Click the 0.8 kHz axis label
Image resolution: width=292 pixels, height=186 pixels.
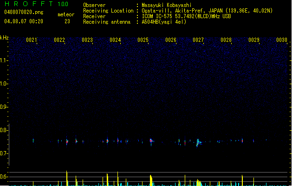4,130
